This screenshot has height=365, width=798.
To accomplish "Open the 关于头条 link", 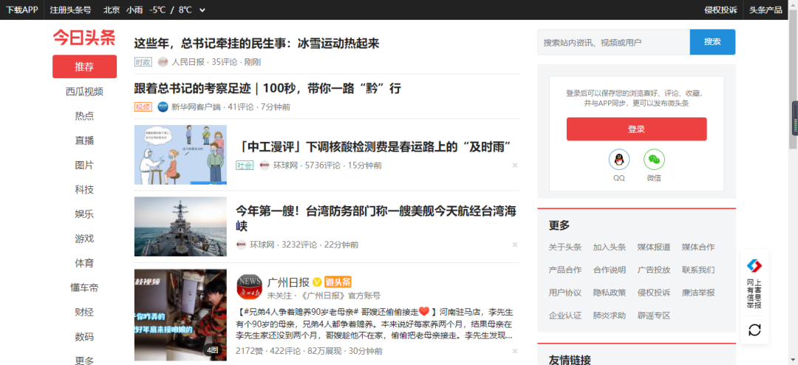I will point(565,247).
